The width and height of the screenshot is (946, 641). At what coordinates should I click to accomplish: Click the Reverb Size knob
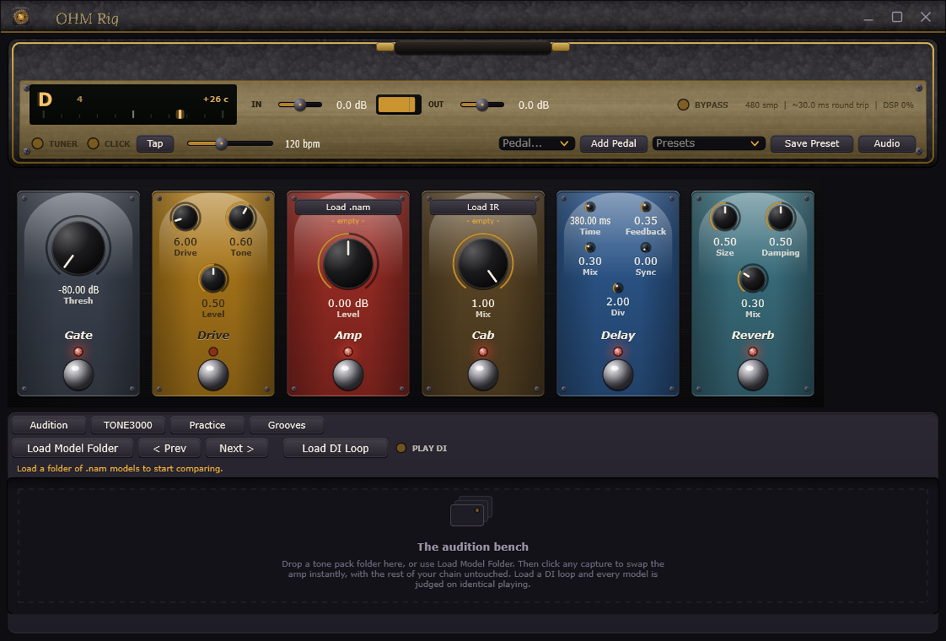(725, 217)
